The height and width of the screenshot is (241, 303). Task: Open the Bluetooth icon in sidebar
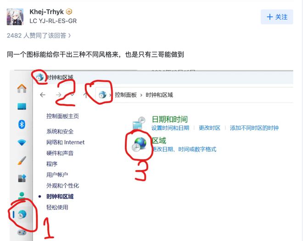[22, 124]
